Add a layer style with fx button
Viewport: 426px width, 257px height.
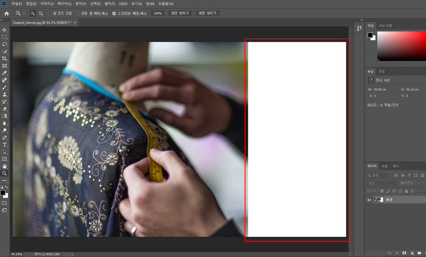[397, 253]
